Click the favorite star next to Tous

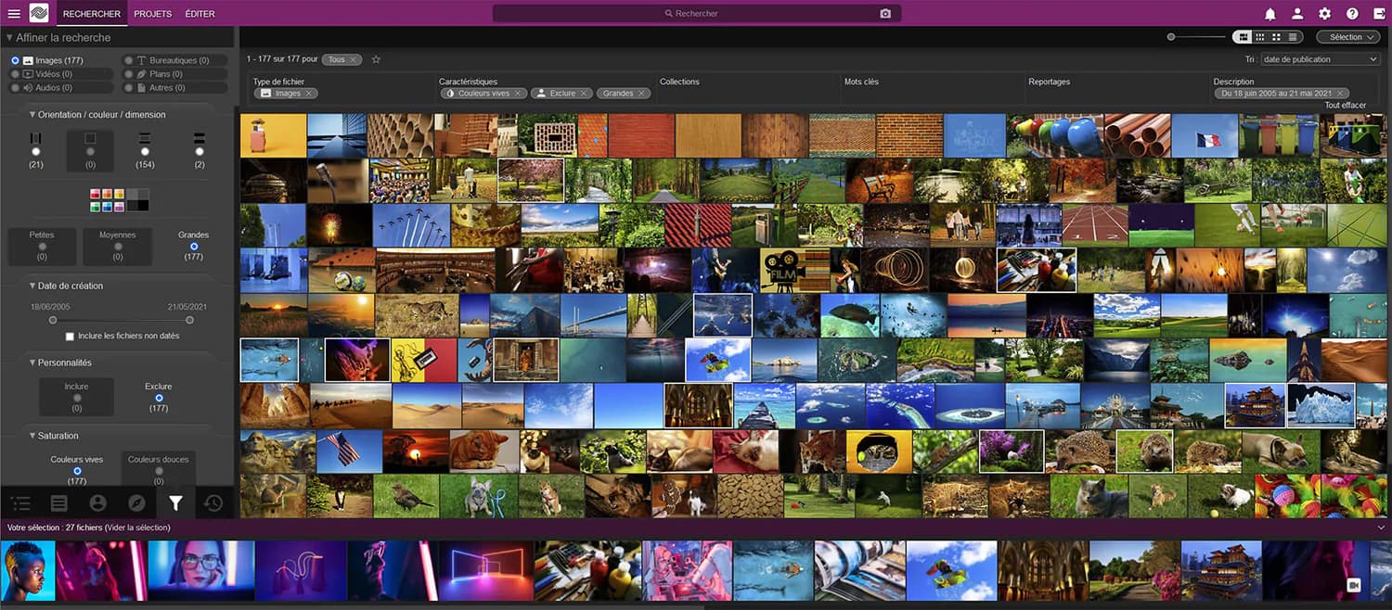[x=376, y=59]
